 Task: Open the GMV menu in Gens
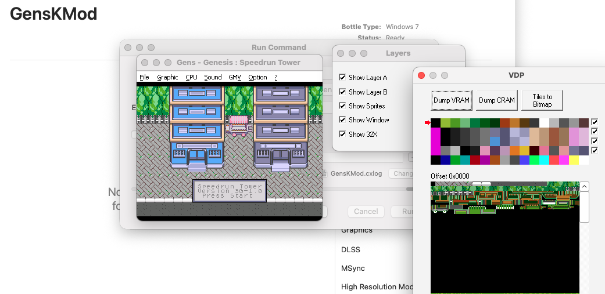[x=235, y=77]
